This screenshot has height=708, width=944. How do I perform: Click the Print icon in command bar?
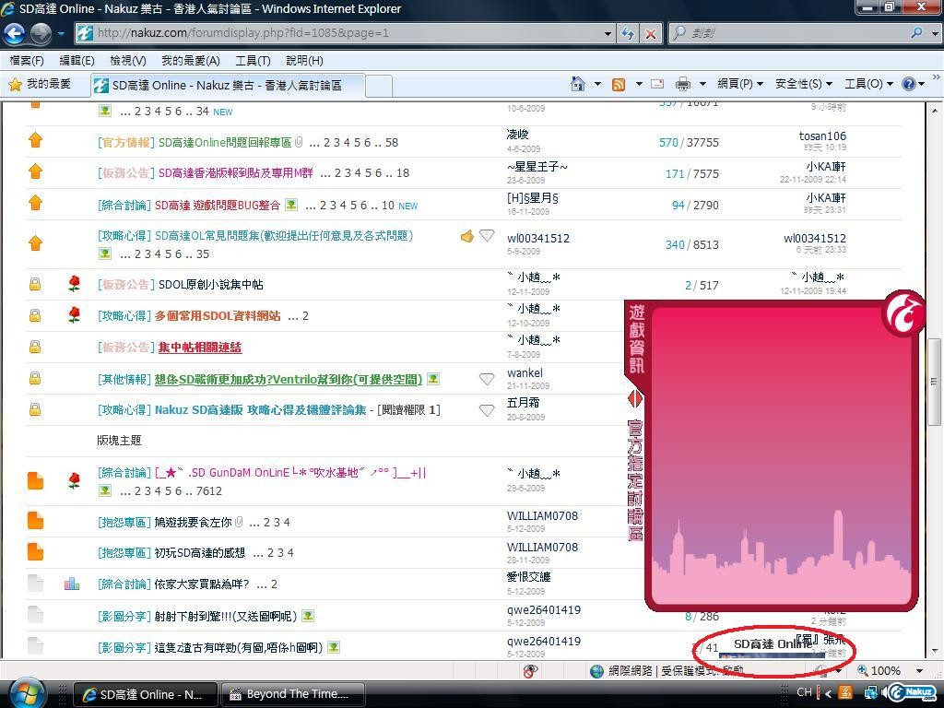(682, 84)
